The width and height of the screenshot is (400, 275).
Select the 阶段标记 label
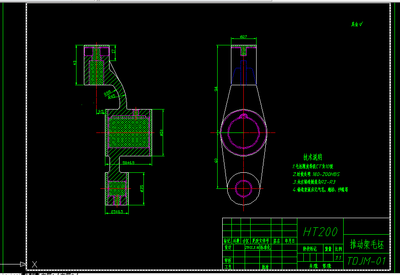pos(310,249)
